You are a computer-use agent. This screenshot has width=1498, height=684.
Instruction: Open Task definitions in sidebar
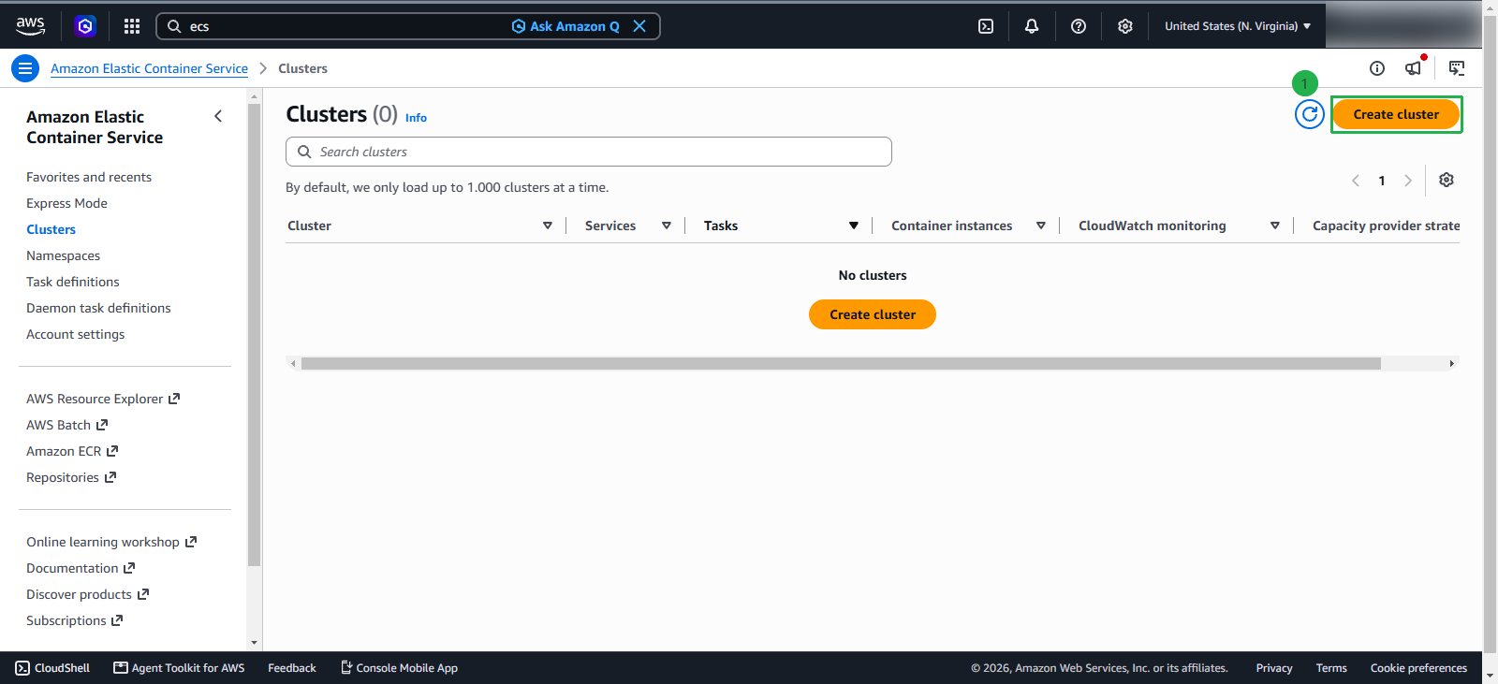[x=73, y=282]
